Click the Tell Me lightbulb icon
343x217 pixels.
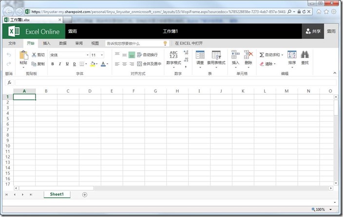[x=165, y=43]
